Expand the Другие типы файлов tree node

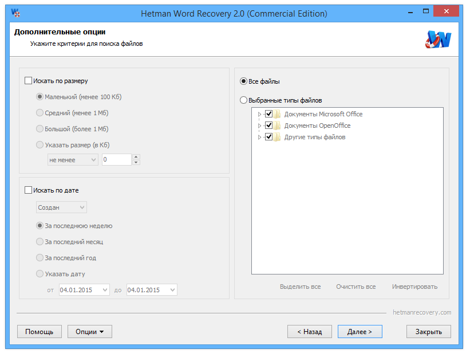[x=259, y=137]
